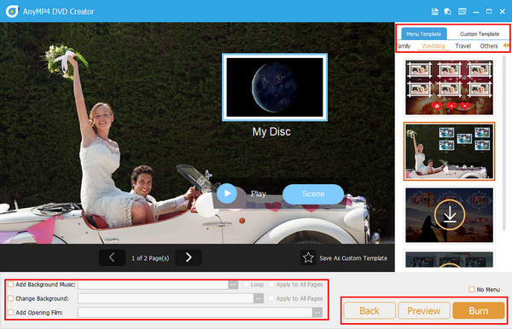The height and width of the screenshot is (329, 512).
Task: Check the No Menu option
Action: (x=472, y=290)
